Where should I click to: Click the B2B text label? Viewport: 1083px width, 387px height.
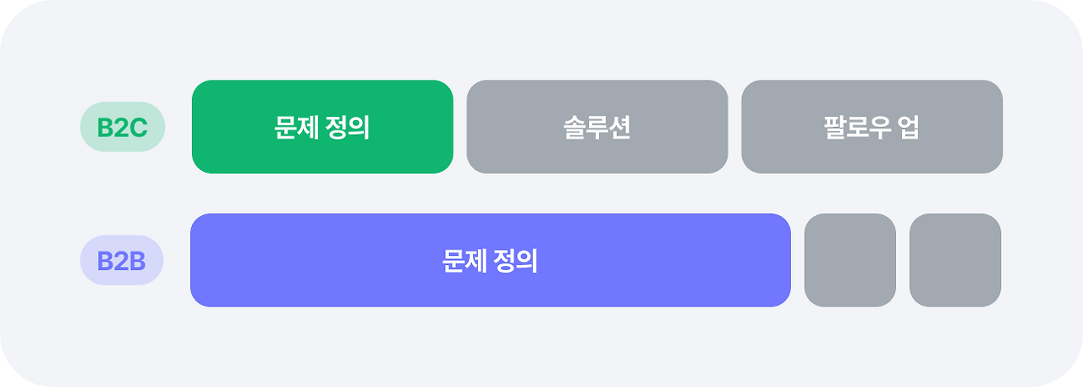122,261
